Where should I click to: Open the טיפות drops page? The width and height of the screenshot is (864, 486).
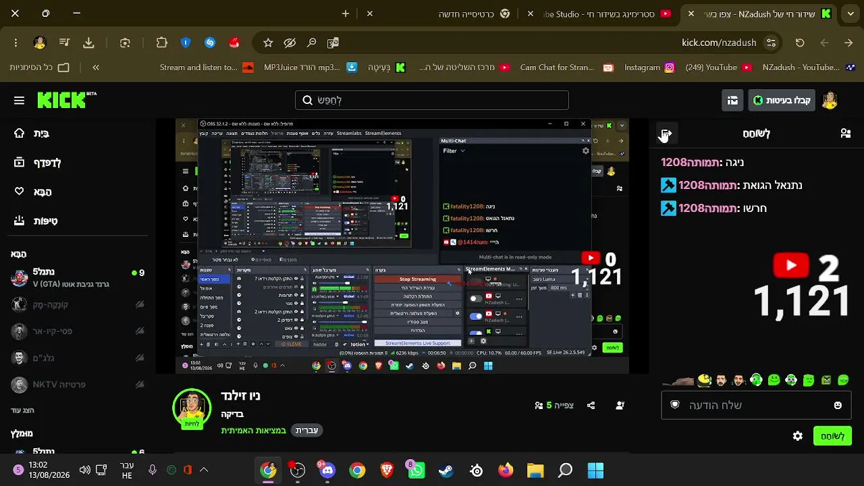(x=36, y=221)
